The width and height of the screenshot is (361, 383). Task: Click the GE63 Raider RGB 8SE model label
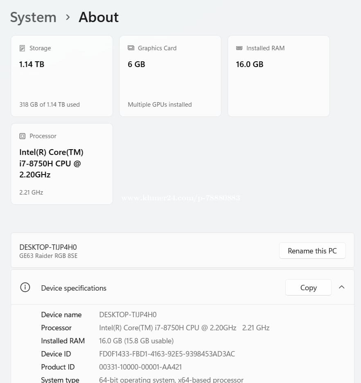coord(48,256)
